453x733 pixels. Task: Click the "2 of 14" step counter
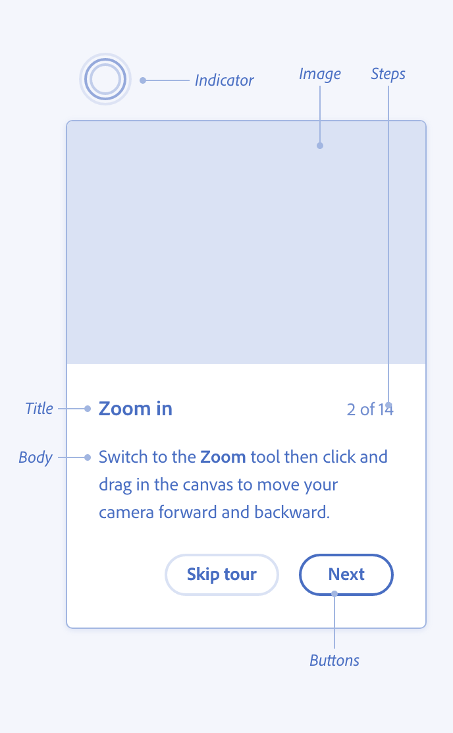(x=369, y=409)
